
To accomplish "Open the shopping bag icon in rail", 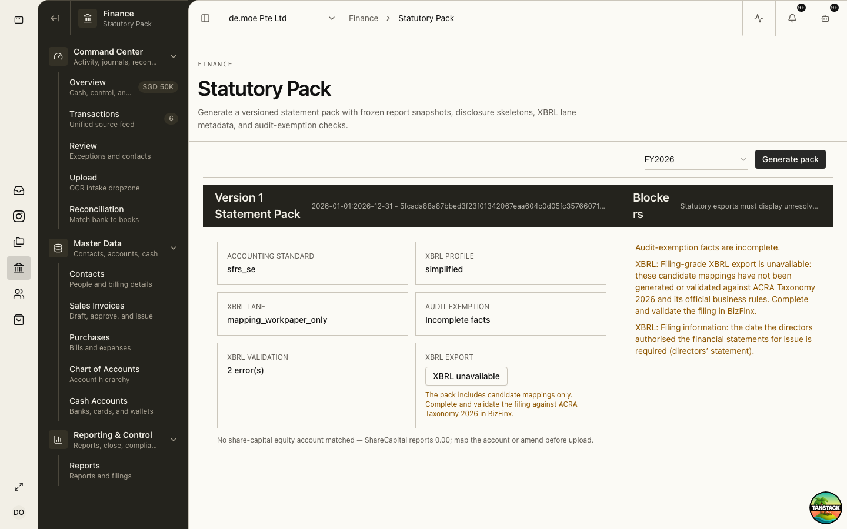I will click(x=19, y=320).
